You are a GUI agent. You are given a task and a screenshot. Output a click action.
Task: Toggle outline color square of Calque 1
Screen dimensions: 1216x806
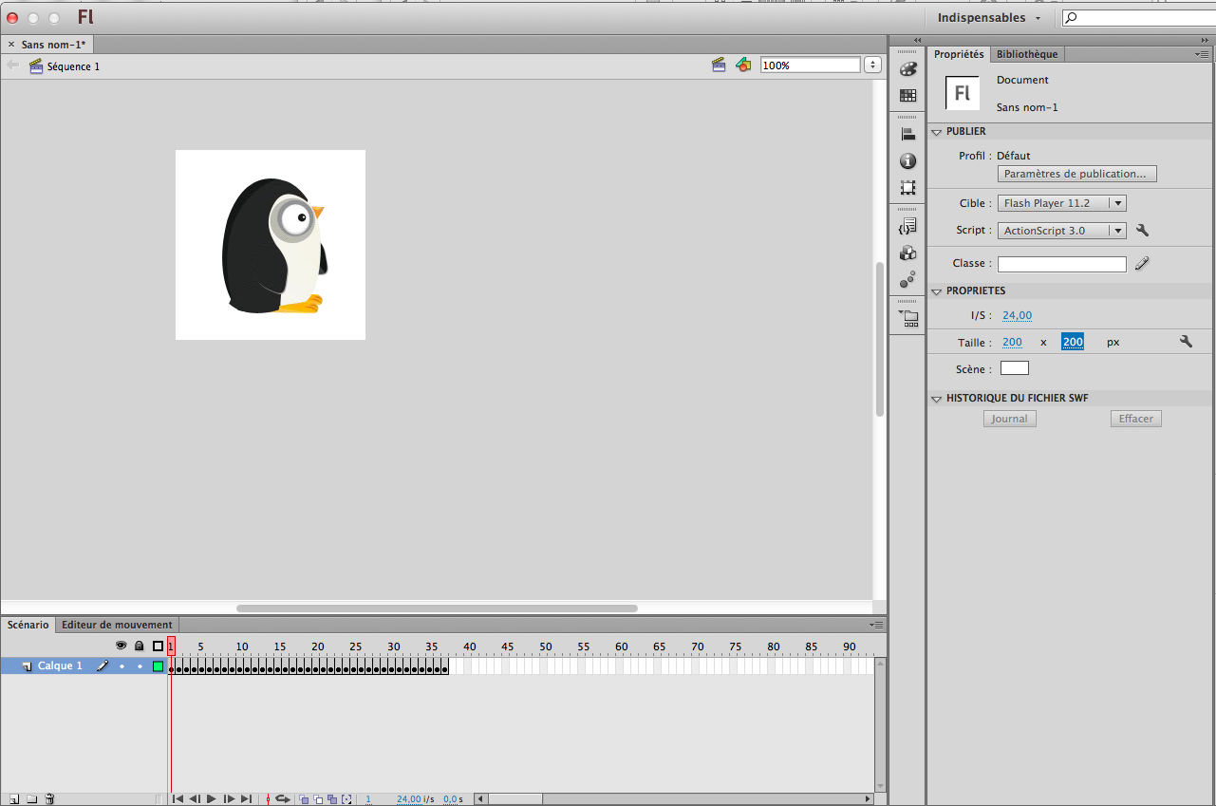[158, 666]
